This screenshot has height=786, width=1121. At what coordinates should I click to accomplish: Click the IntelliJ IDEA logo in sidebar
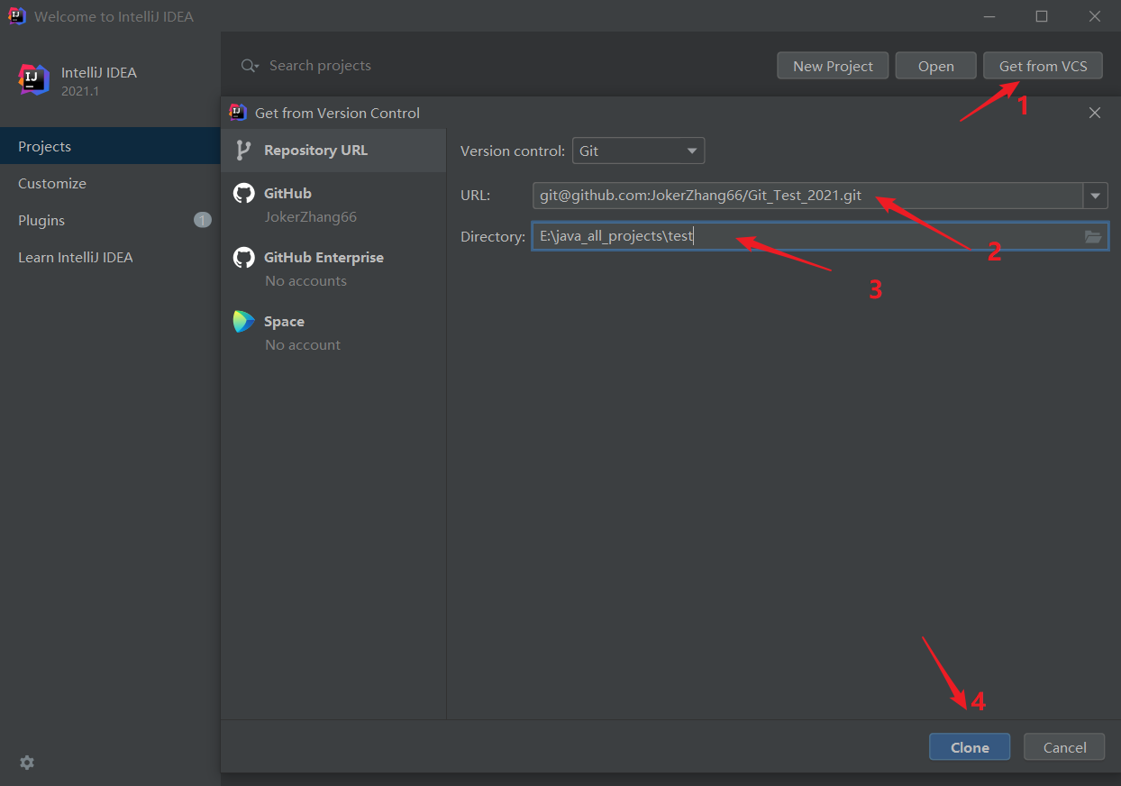[34, 79]
